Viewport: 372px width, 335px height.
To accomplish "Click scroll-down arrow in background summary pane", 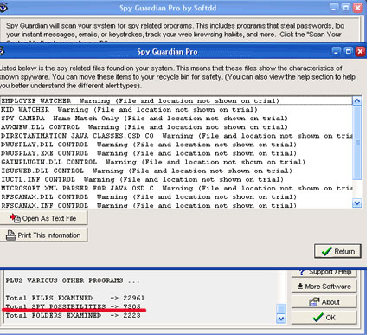I will pyautogui.click(x=281, y=319).
